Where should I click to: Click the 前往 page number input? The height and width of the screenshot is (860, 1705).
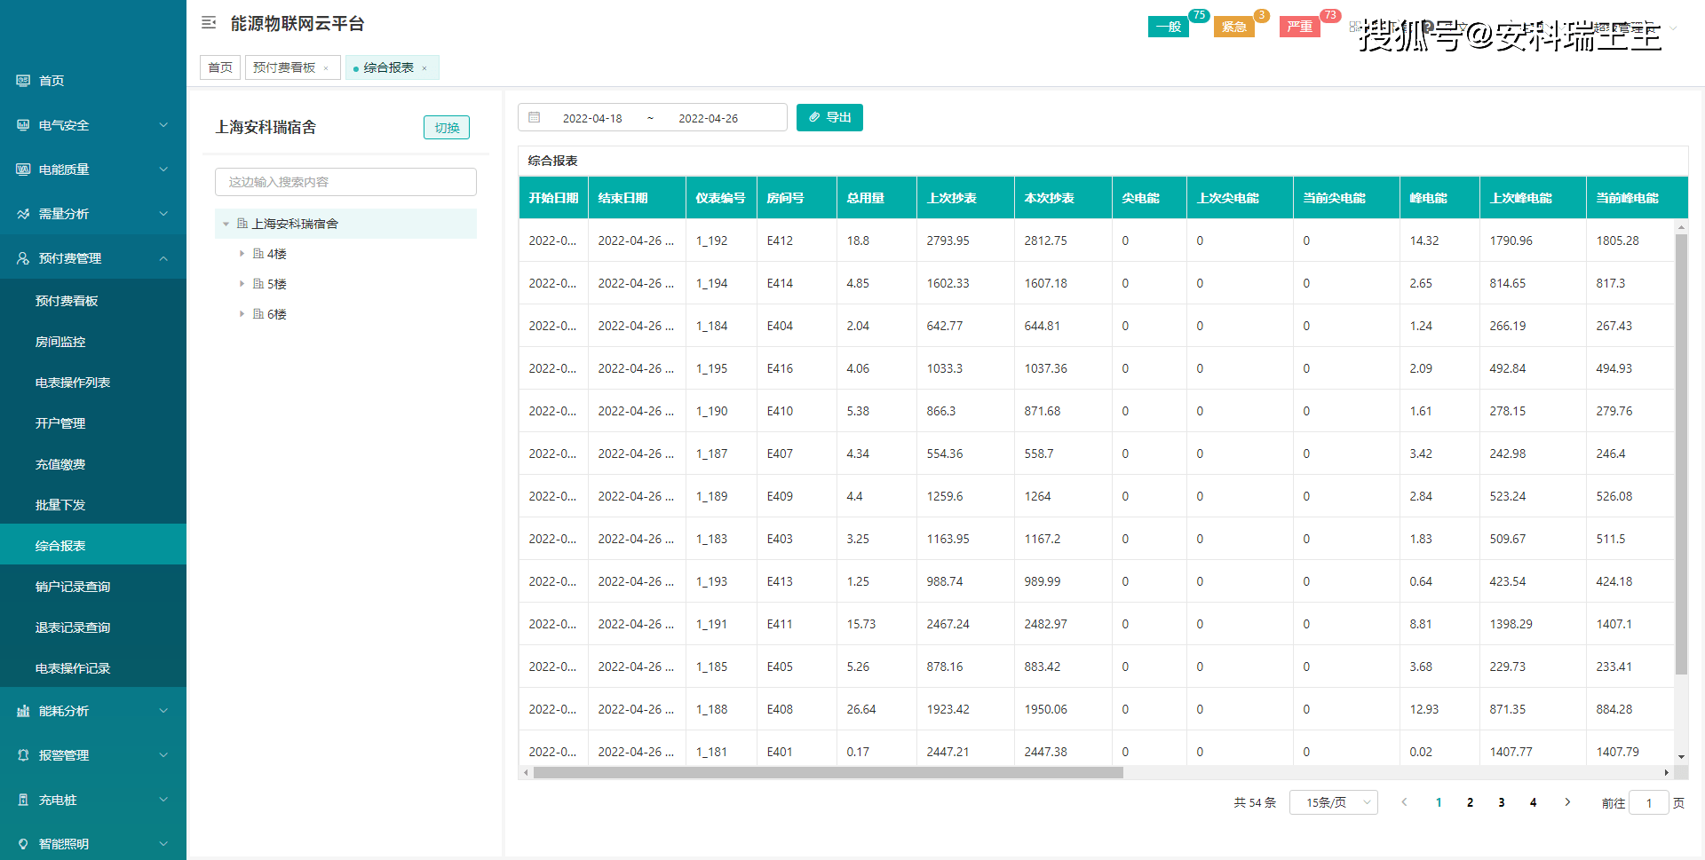(1649, 802)
